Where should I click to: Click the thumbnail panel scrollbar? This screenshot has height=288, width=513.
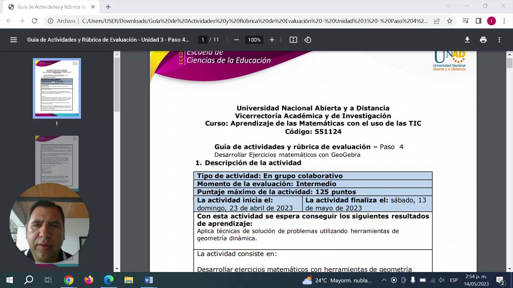point(117,84)
